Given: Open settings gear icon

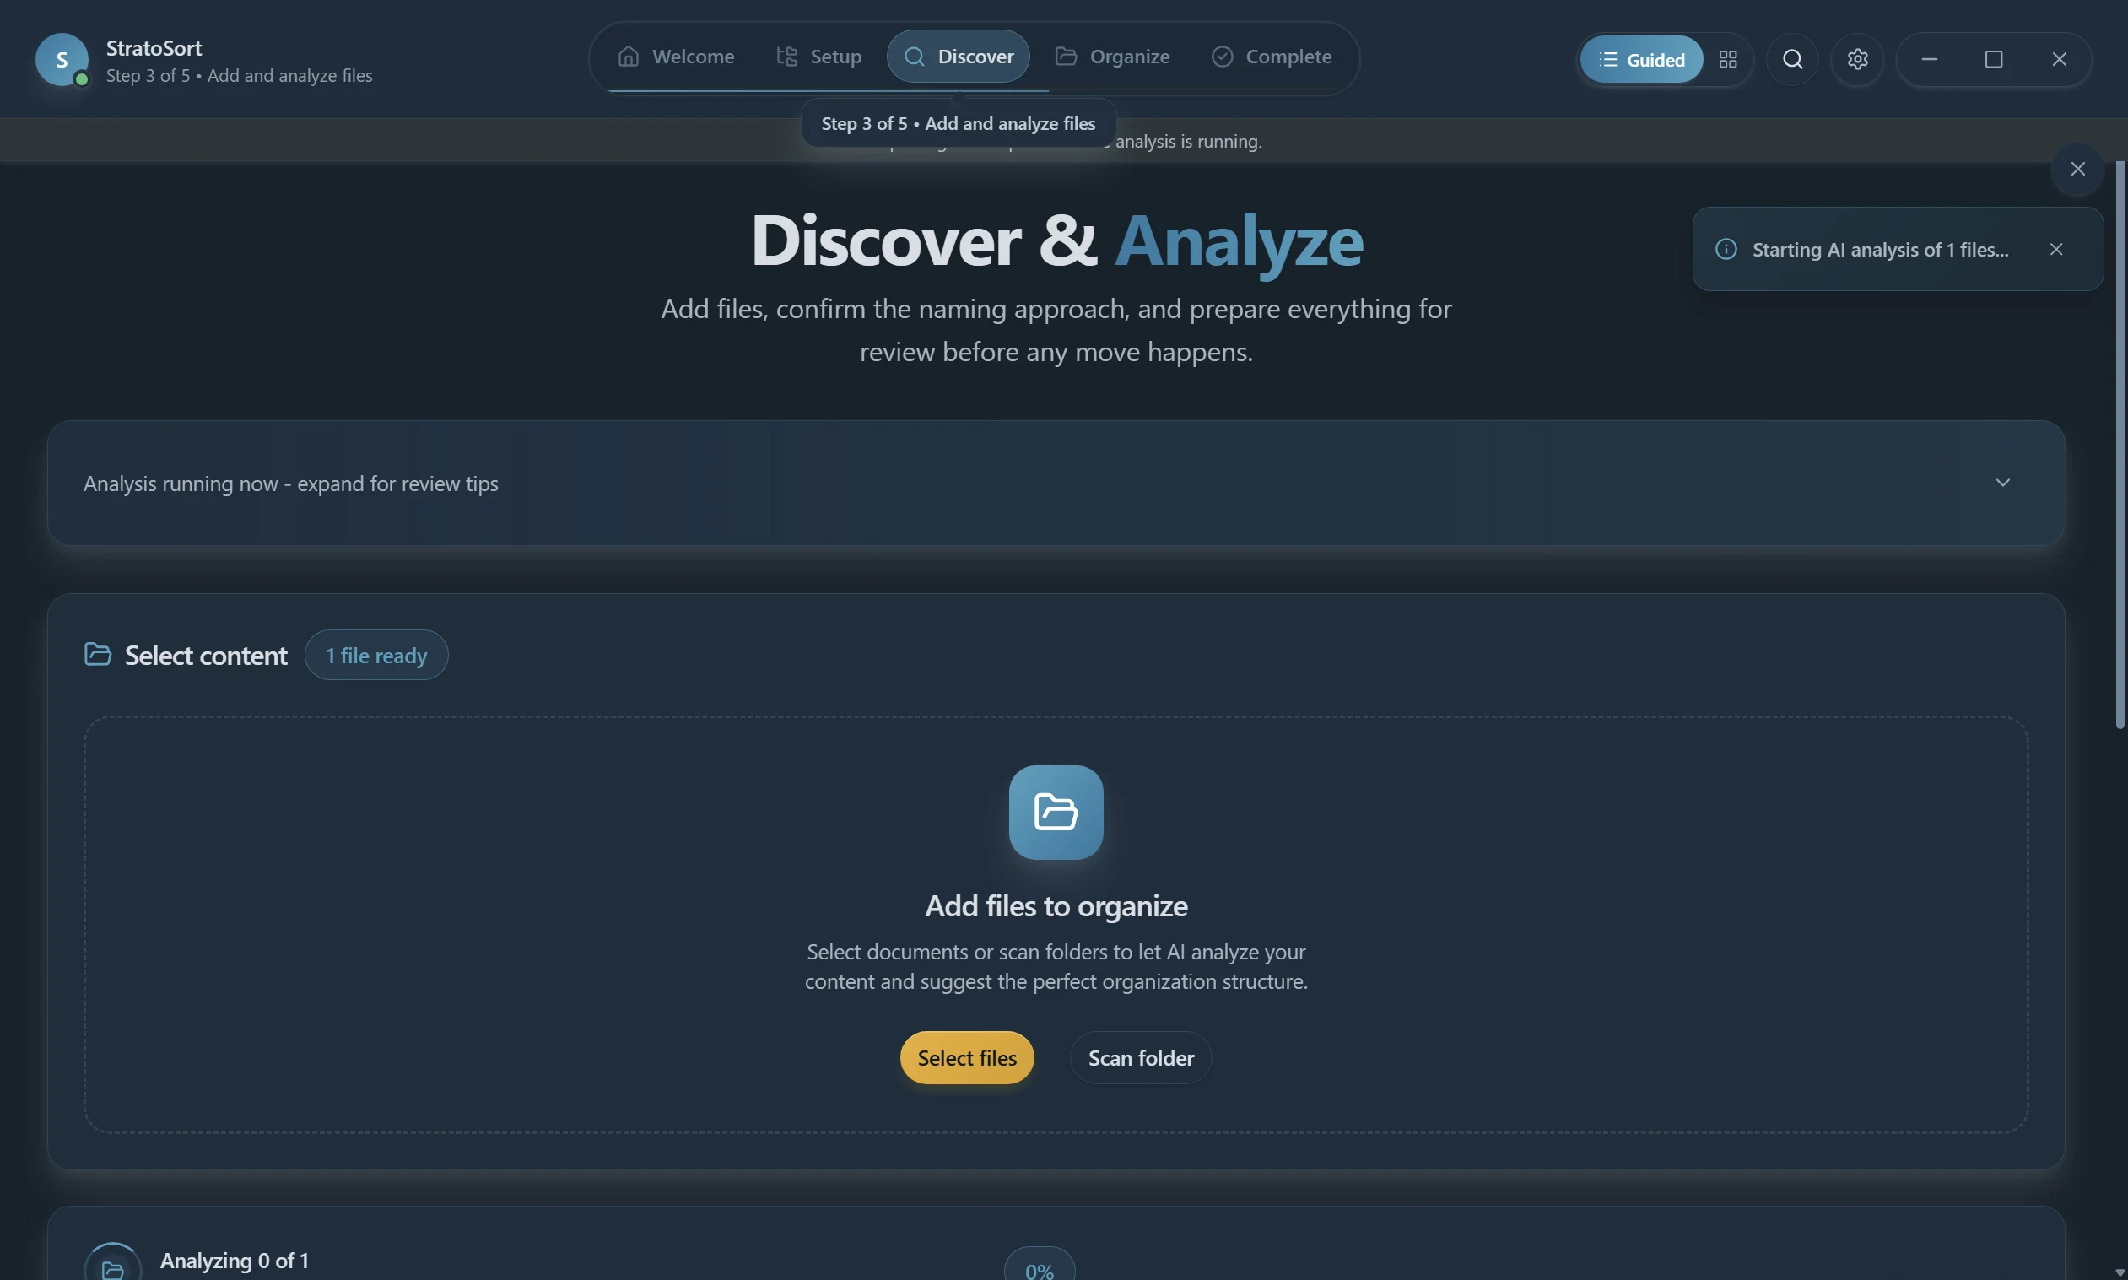Looking at the screenshot, I should [1857, 60].
